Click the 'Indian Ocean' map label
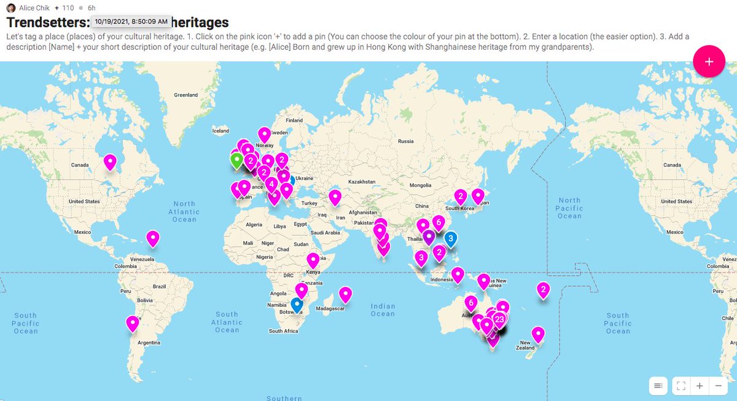Viewport: 737px width, 401px height. (x=383, y=310)
